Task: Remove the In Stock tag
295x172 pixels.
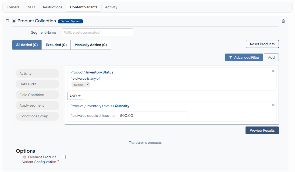Action: (x=87, y=85)
